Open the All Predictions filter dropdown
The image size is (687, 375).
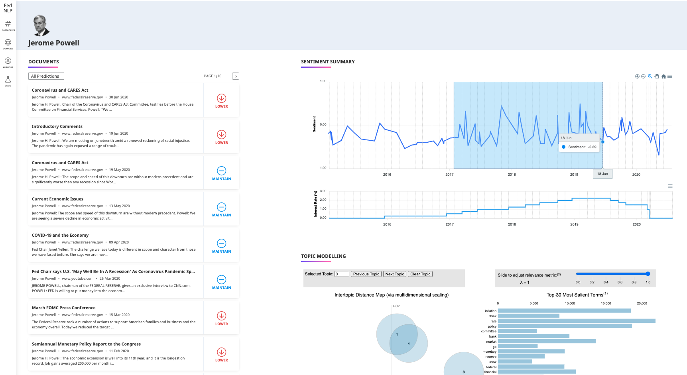pos(46,76)
